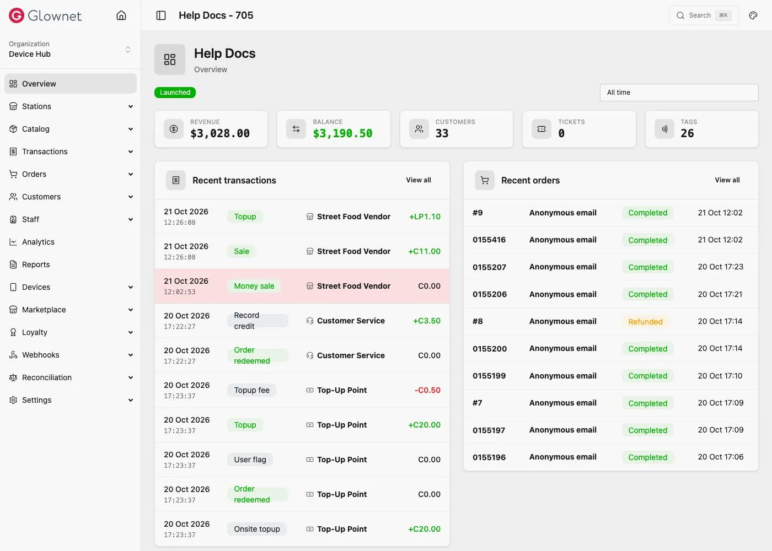Click the Recent orders cart icon

coord(485,180)
